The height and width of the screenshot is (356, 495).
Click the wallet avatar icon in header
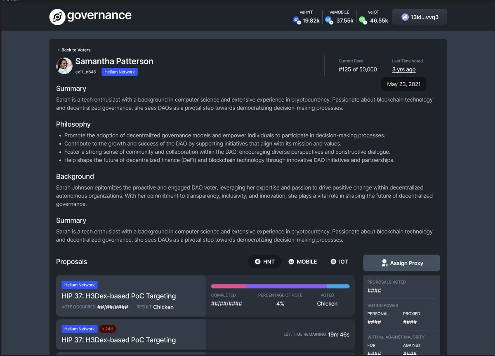tap(405, 17)
